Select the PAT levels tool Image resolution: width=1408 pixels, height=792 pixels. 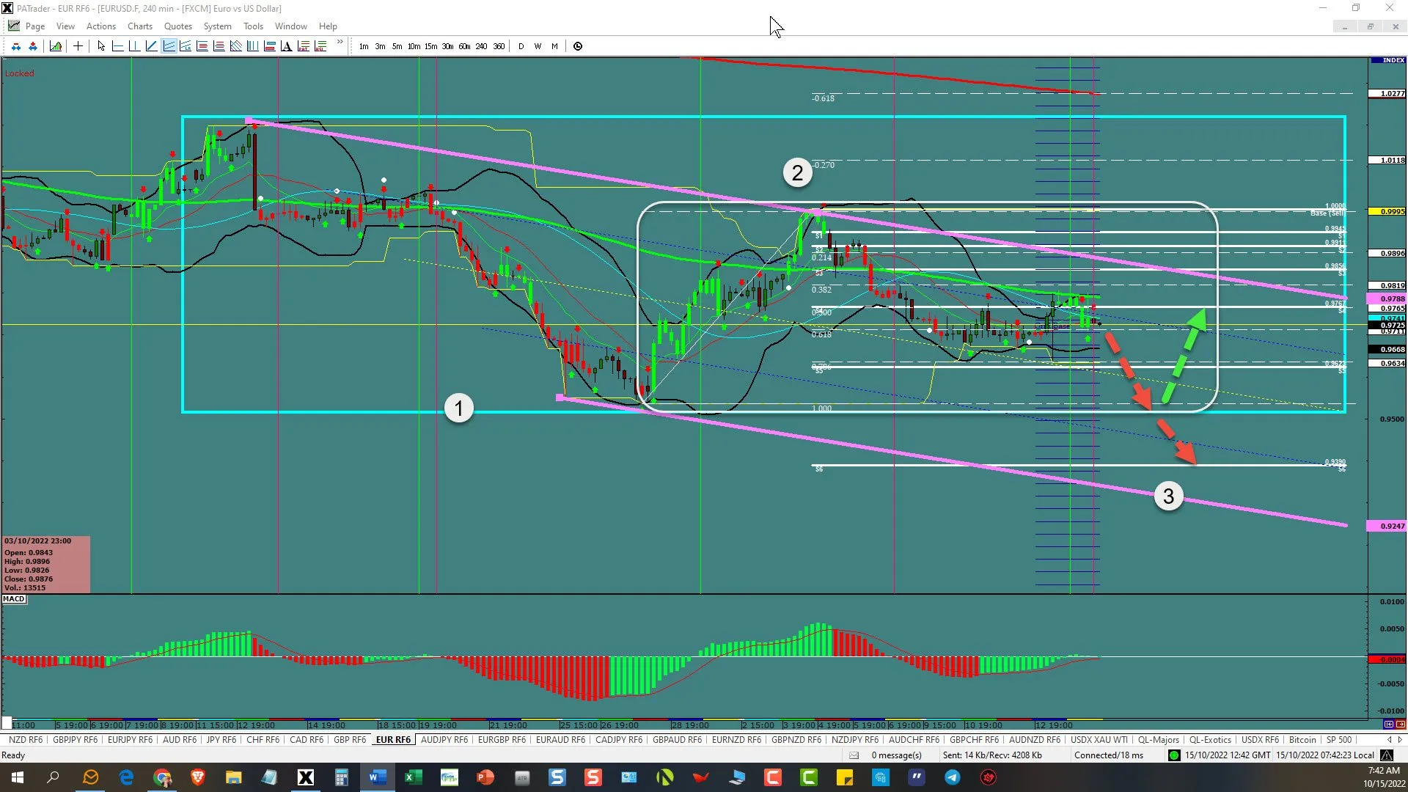coord(303,46)
